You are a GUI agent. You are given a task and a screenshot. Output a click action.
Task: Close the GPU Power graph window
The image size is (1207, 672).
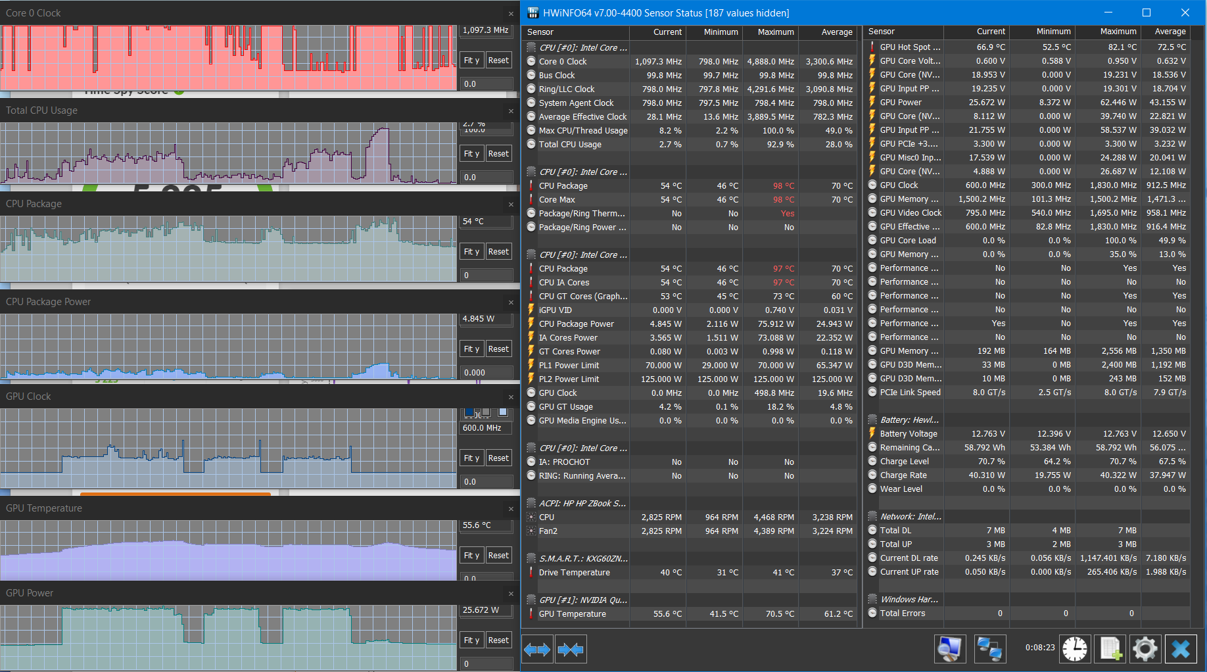(x=511, y=593)
